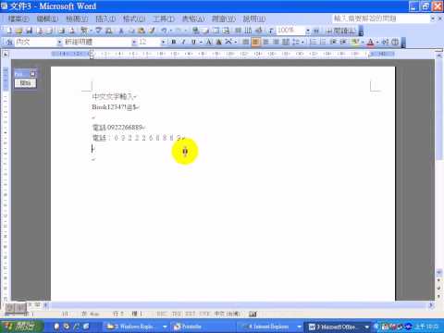
Task: Click the Columns icon
Action: pyautogui.click(x=248, y=31)
